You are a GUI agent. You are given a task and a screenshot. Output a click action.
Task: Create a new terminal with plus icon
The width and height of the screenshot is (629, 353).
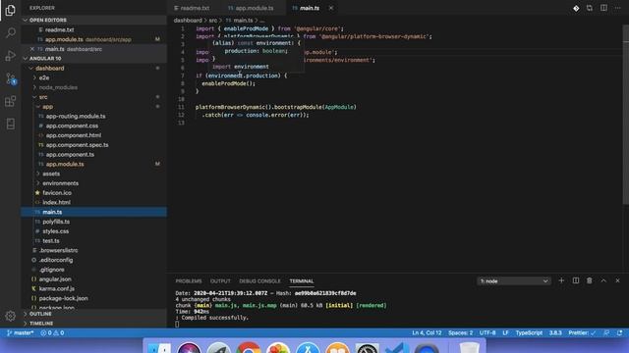(x=561, y=281)
